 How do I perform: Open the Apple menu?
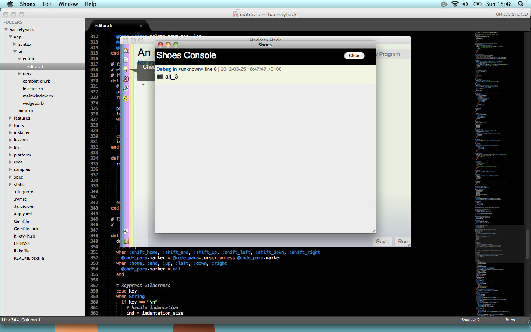10,4
